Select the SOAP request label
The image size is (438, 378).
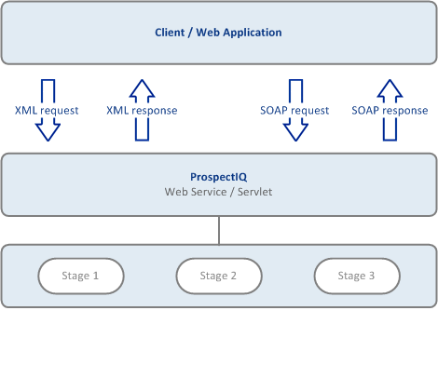tap(294, 111)
